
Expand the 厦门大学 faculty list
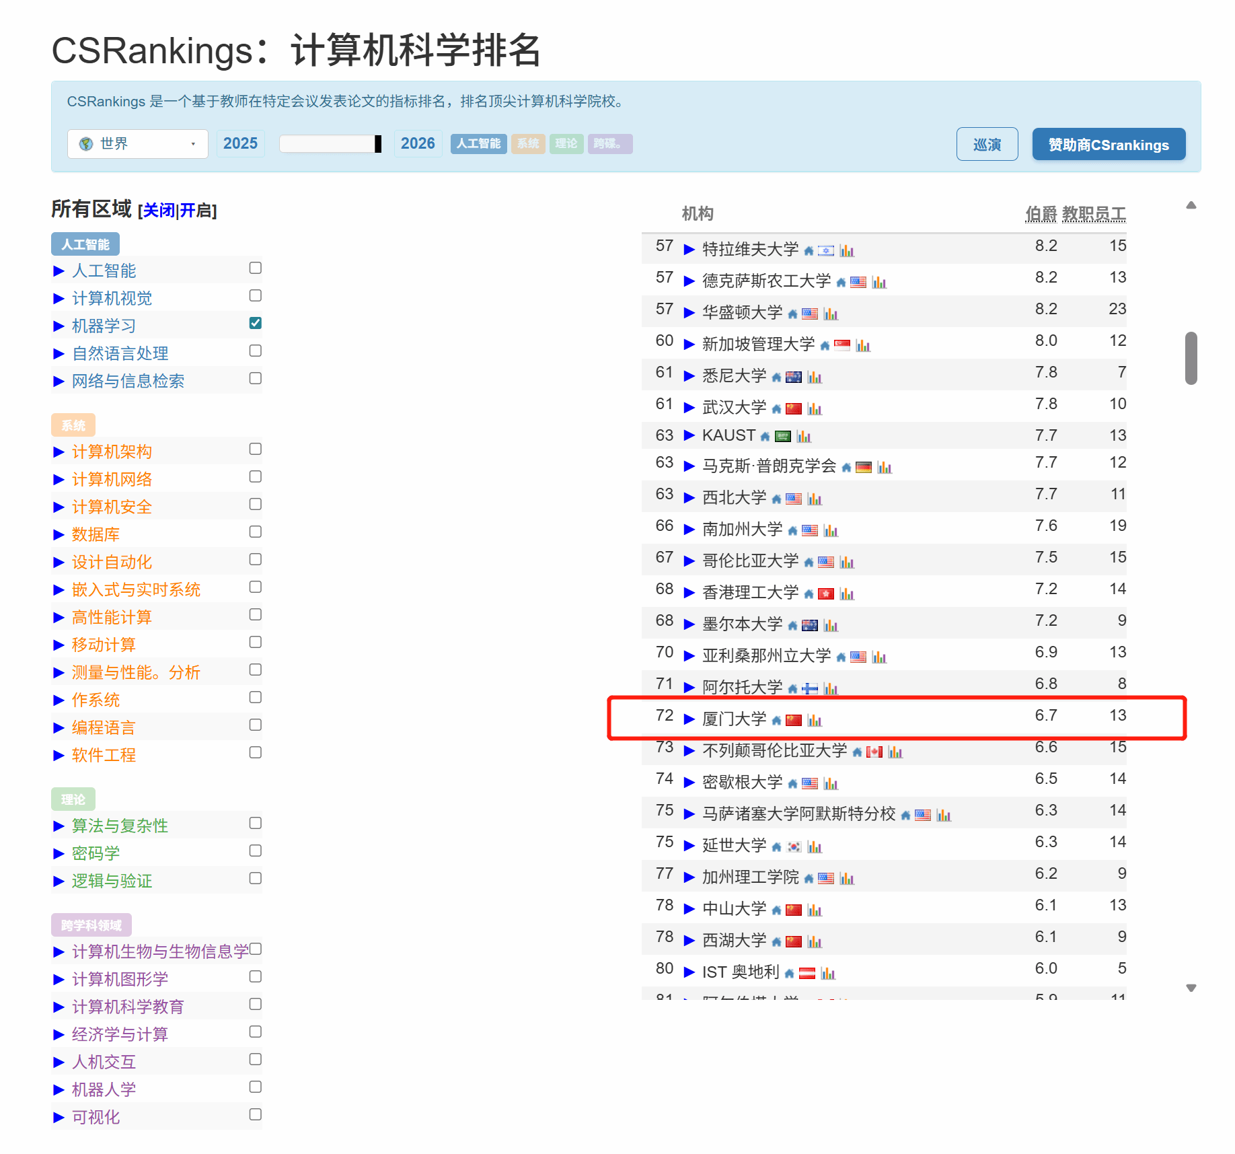689,719
